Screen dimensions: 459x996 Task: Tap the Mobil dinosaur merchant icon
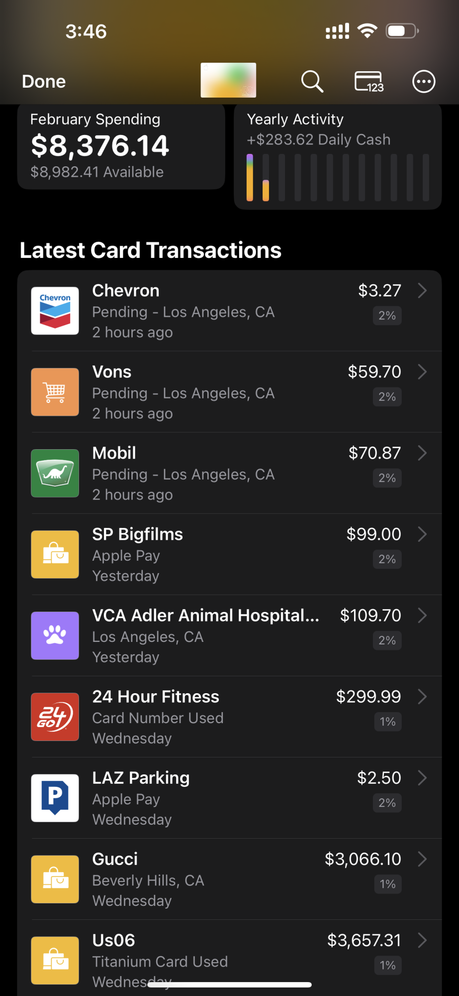coord(55,473)
